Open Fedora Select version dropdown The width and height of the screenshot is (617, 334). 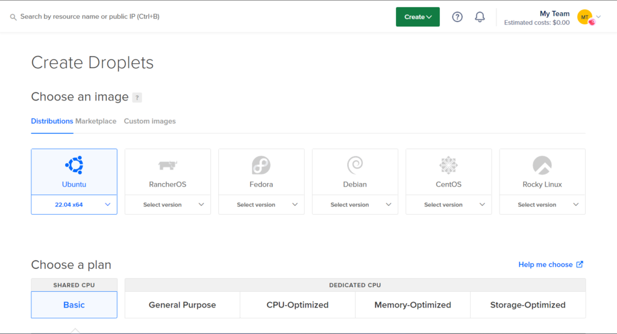click(x=262, y=205)
